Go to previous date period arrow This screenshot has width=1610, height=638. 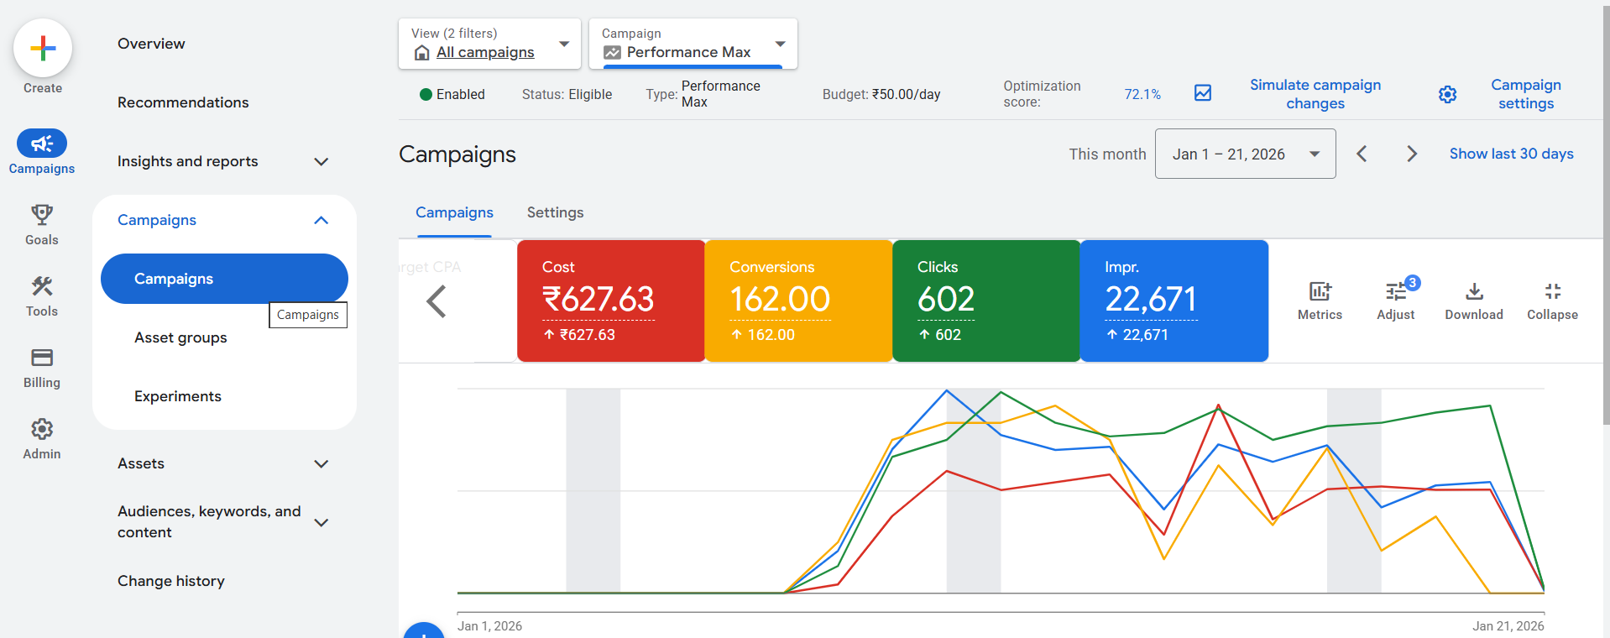click(1362, 154)
